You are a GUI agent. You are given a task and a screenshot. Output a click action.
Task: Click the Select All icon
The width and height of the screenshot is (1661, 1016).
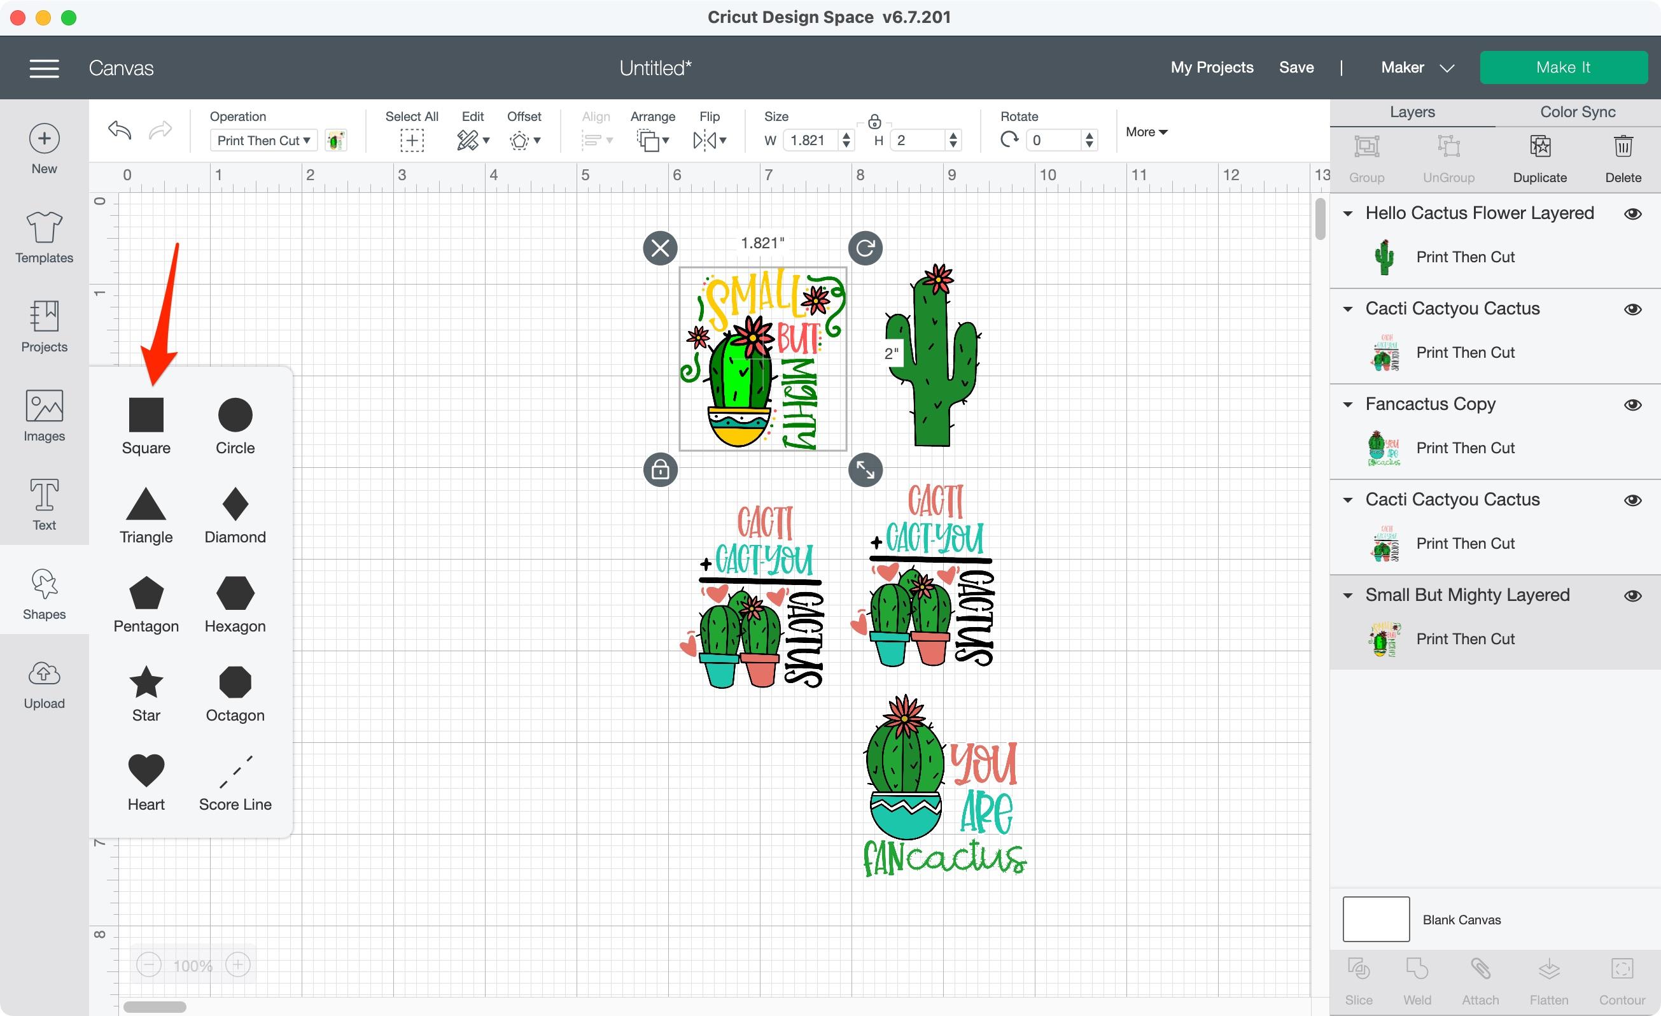point(412,140)
